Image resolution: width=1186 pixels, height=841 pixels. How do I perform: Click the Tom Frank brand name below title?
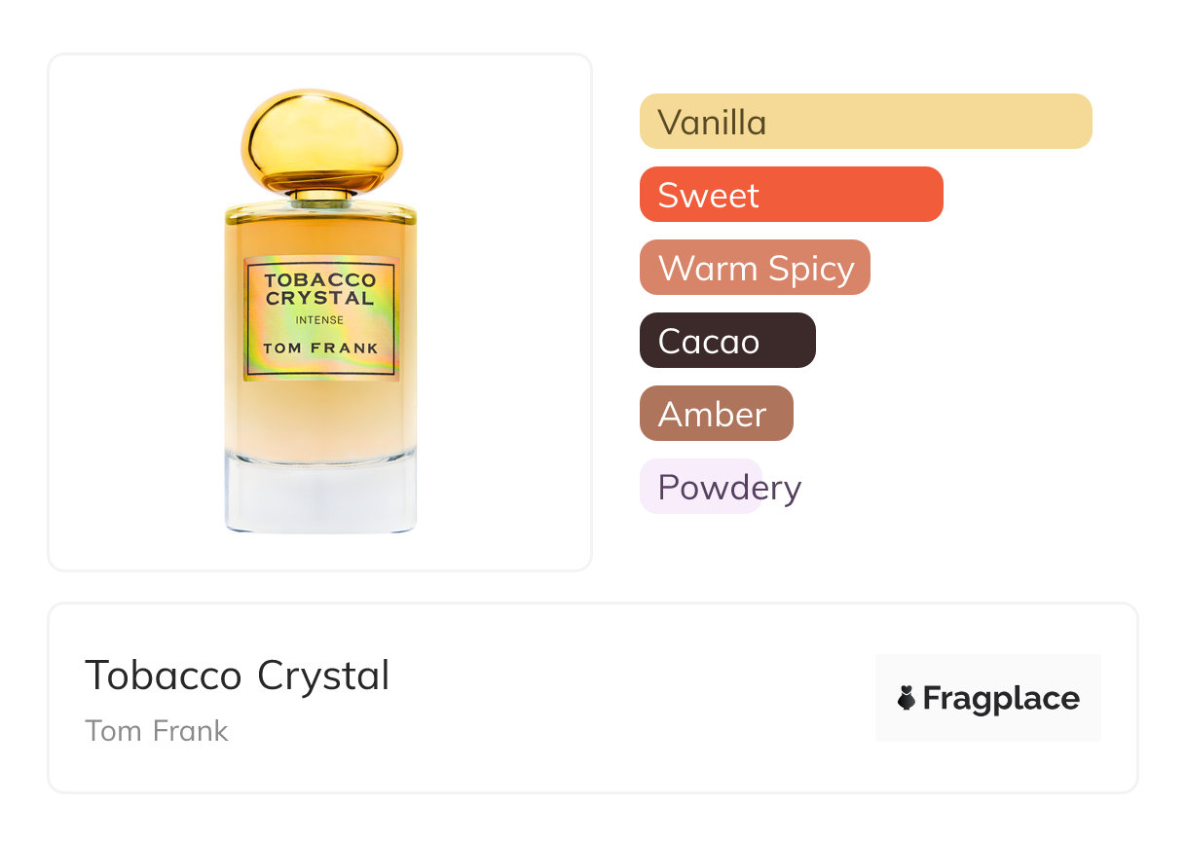[157, 731]
